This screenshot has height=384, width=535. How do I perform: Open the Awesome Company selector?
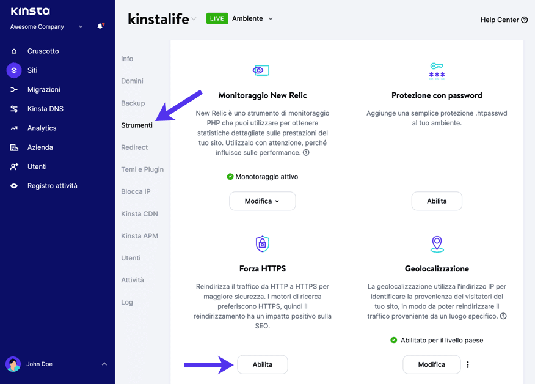38,26
